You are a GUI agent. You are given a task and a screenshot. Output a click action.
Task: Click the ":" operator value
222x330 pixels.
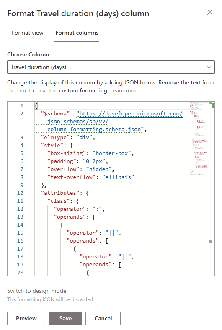coord(98,209)
